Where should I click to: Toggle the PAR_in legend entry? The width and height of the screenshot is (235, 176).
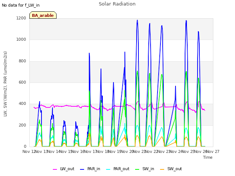click(x=90, y=169)
